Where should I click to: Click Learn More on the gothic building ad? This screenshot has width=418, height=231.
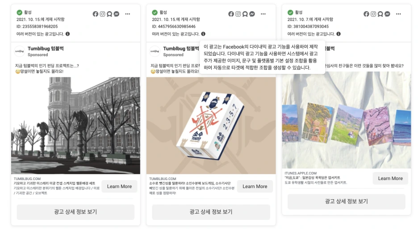click(x=119, y=186)
